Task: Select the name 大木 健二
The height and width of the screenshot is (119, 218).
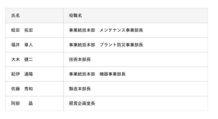Action: 22,60
